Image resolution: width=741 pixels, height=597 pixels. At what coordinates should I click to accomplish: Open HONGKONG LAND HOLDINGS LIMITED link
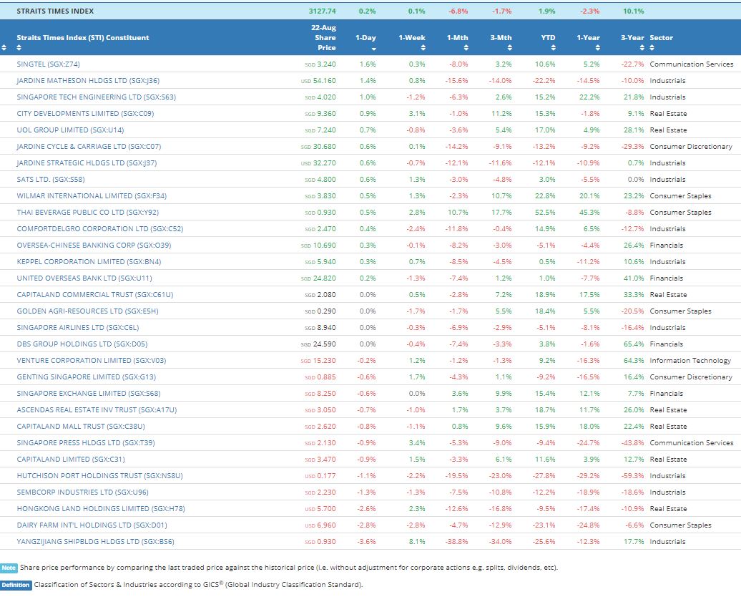click(101, 508)
